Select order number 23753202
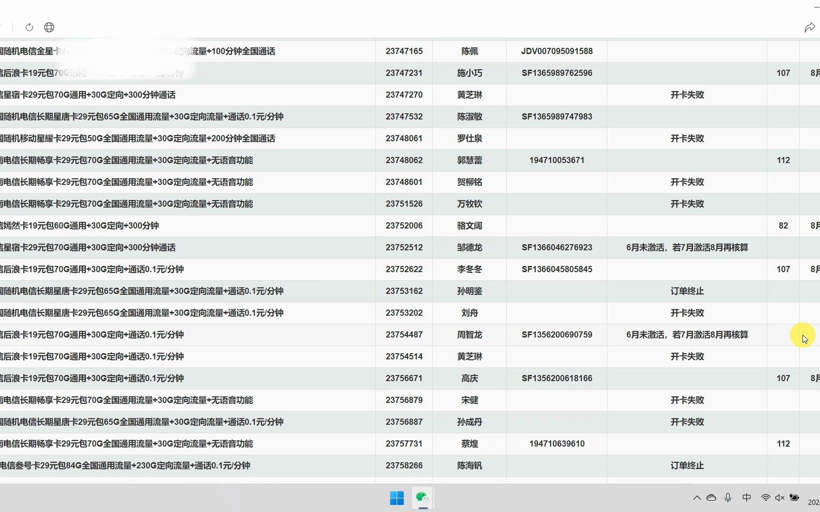Viewport: 820px width, 512px height. pos(404,313)
